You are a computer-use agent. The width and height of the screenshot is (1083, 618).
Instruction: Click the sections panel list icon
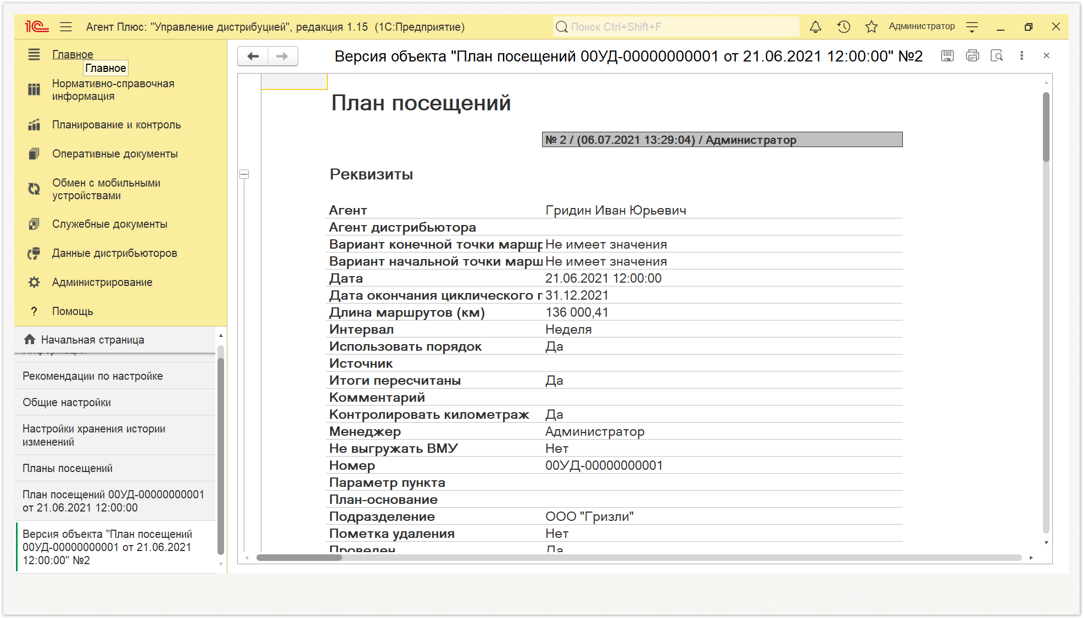[34, 54]
